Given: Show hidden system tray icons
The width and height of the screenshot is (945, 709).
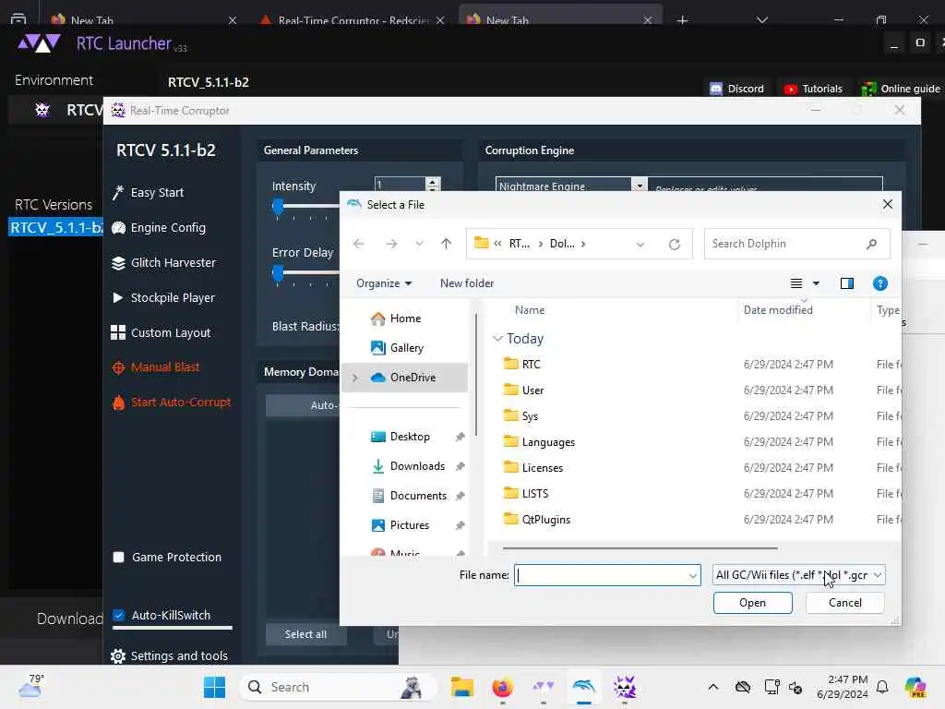Looking at the screenshot, I should coord(713,687).
